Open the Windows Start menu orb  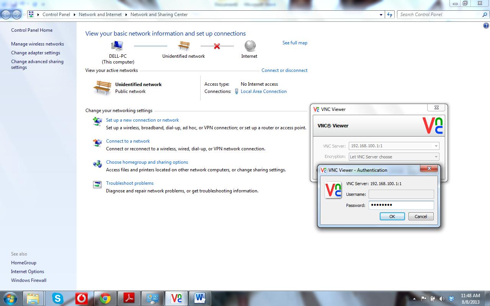pyautogui.click(x=10, y=298)
